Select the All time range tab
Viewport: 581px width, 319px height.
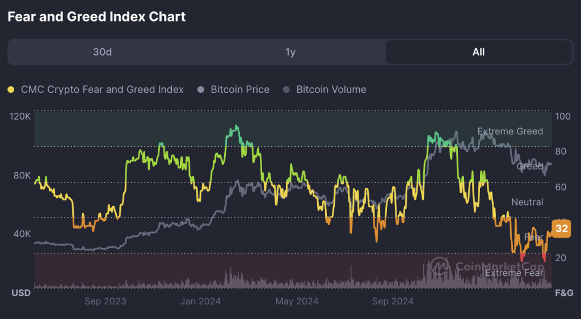[478, 52]
